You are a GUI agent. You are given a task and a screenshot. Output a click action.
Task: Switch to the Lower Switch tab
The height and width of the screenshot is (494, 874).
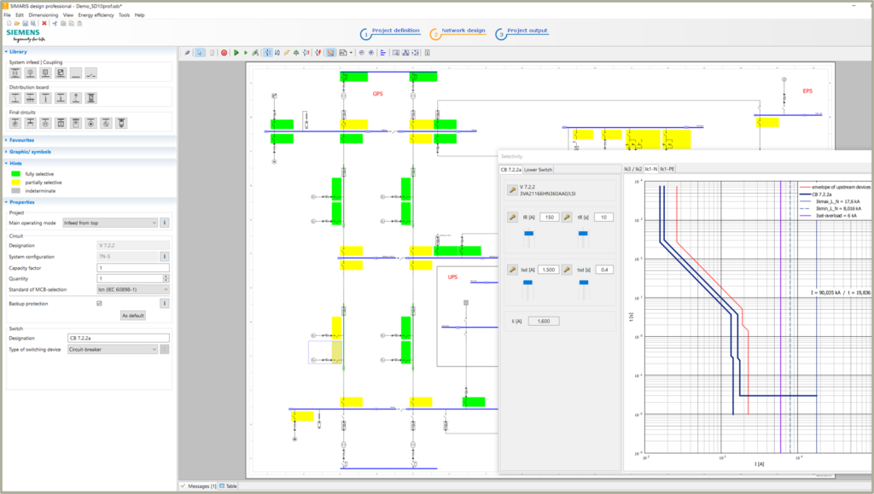point(539,169)
